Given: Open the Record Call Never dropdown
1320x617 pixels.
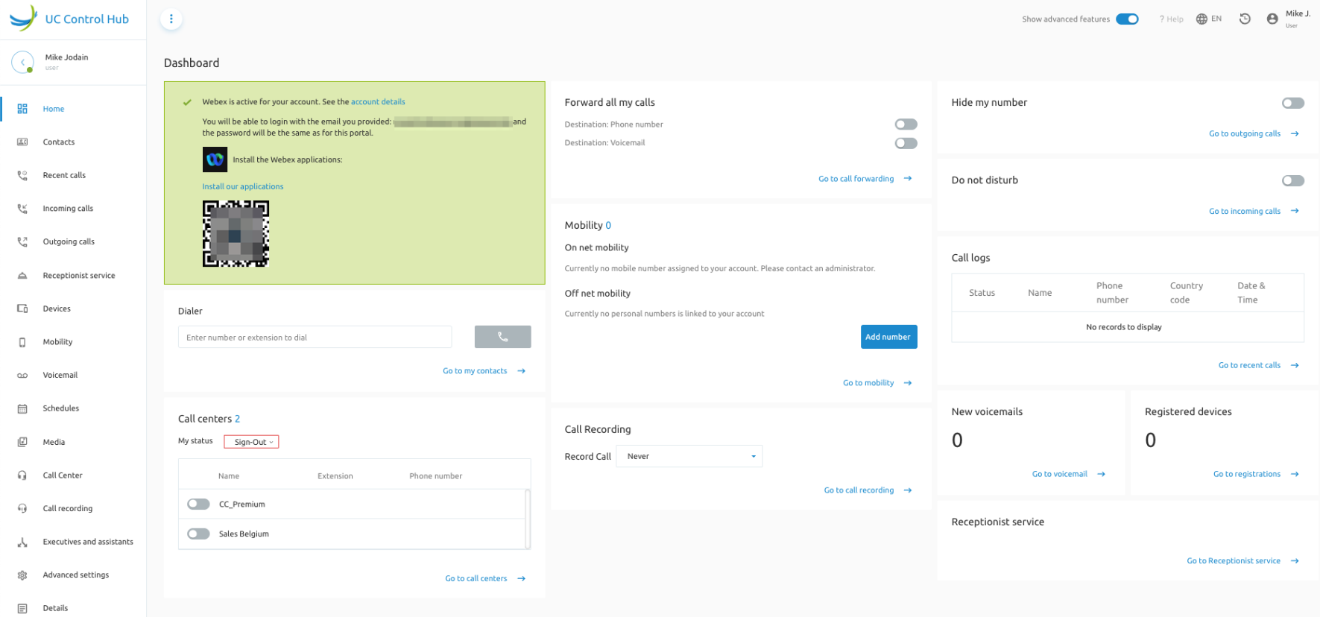Looking at the screenshot, I should (689, 456).
